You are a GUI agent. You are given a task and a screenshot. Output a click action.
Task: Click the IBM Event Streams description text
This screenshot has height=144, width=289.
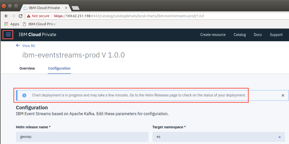point(92,114)
